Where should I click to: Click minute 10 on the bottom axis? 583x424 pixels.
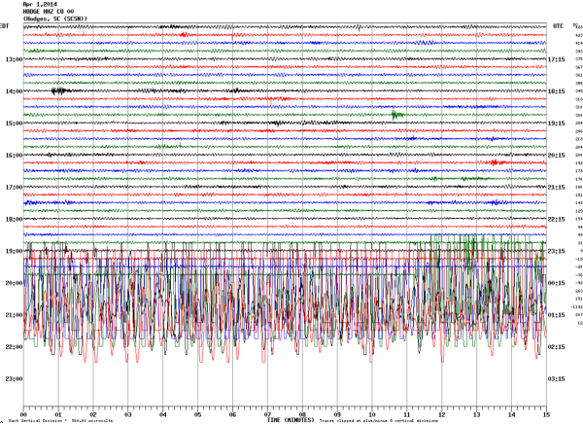click(371, 413)
